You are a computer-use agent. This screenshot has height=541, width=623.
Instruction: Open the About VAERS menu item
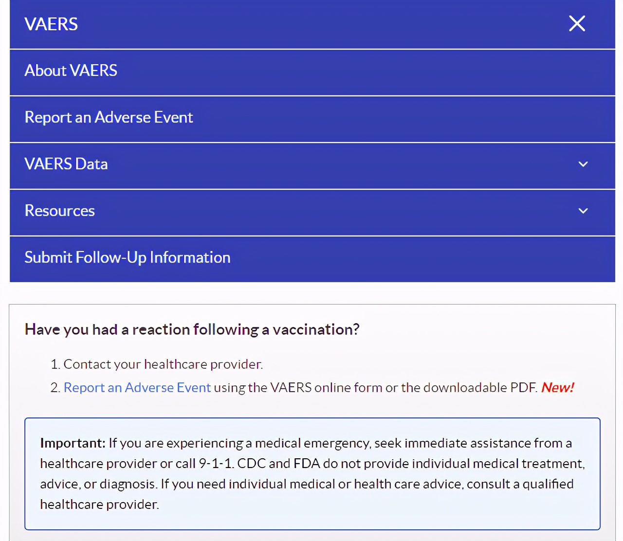71,71
